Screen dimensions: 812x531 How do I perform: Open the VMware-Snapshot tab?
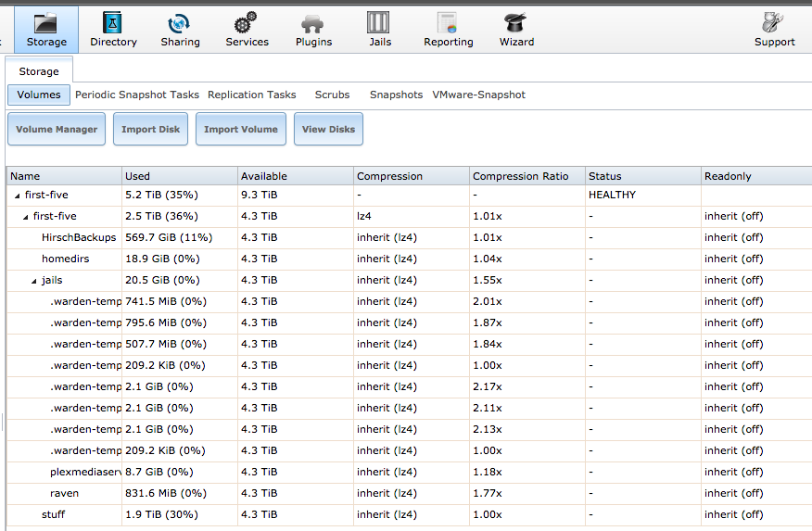(478, 95)
